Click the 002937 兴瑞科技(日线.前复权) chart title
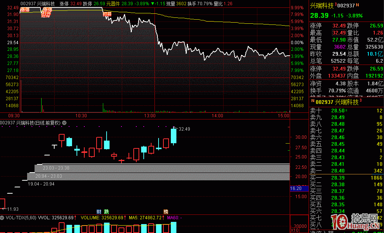 [x=30, y=123]
